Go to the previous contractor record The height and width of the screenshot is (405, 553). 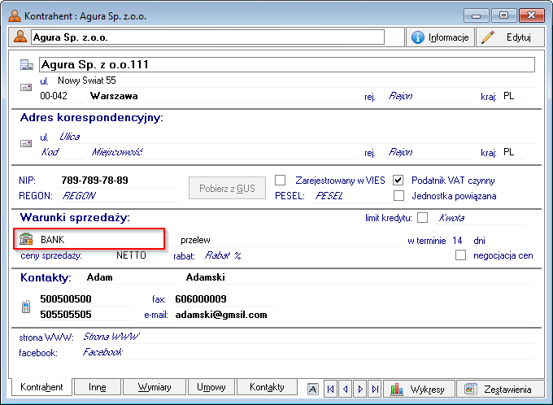click(x=345, y=389)
